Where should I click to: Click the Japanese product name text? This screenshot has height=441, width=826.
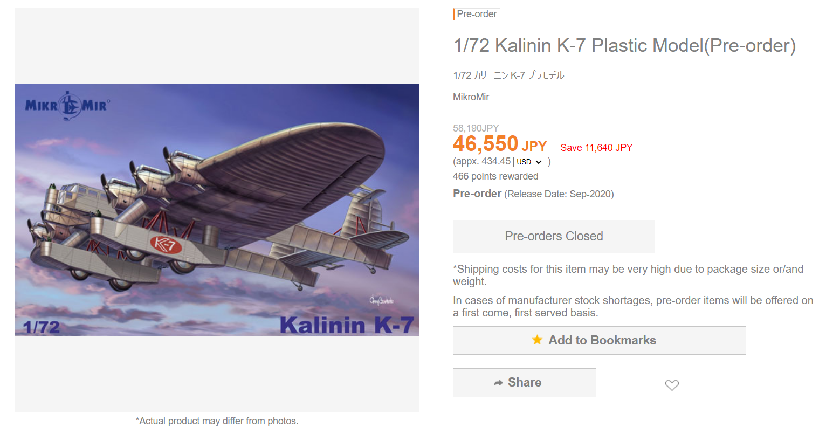508,75
